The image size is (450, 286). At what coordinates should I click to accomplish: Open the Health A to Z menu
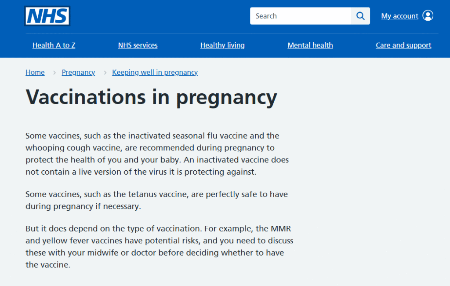pyautogui.click(x=54, y=45)
